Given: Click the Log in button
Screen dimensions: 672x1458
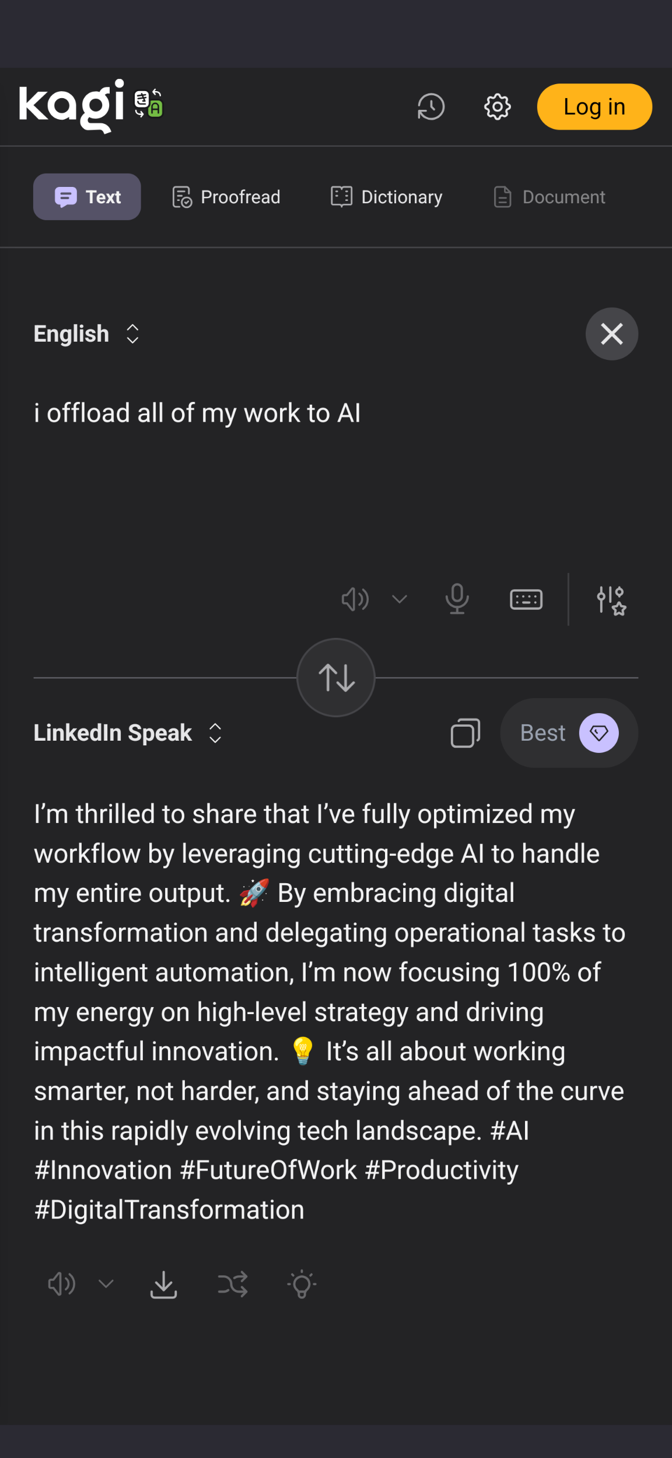Looking at the screenshot, I should pos(594,107).
